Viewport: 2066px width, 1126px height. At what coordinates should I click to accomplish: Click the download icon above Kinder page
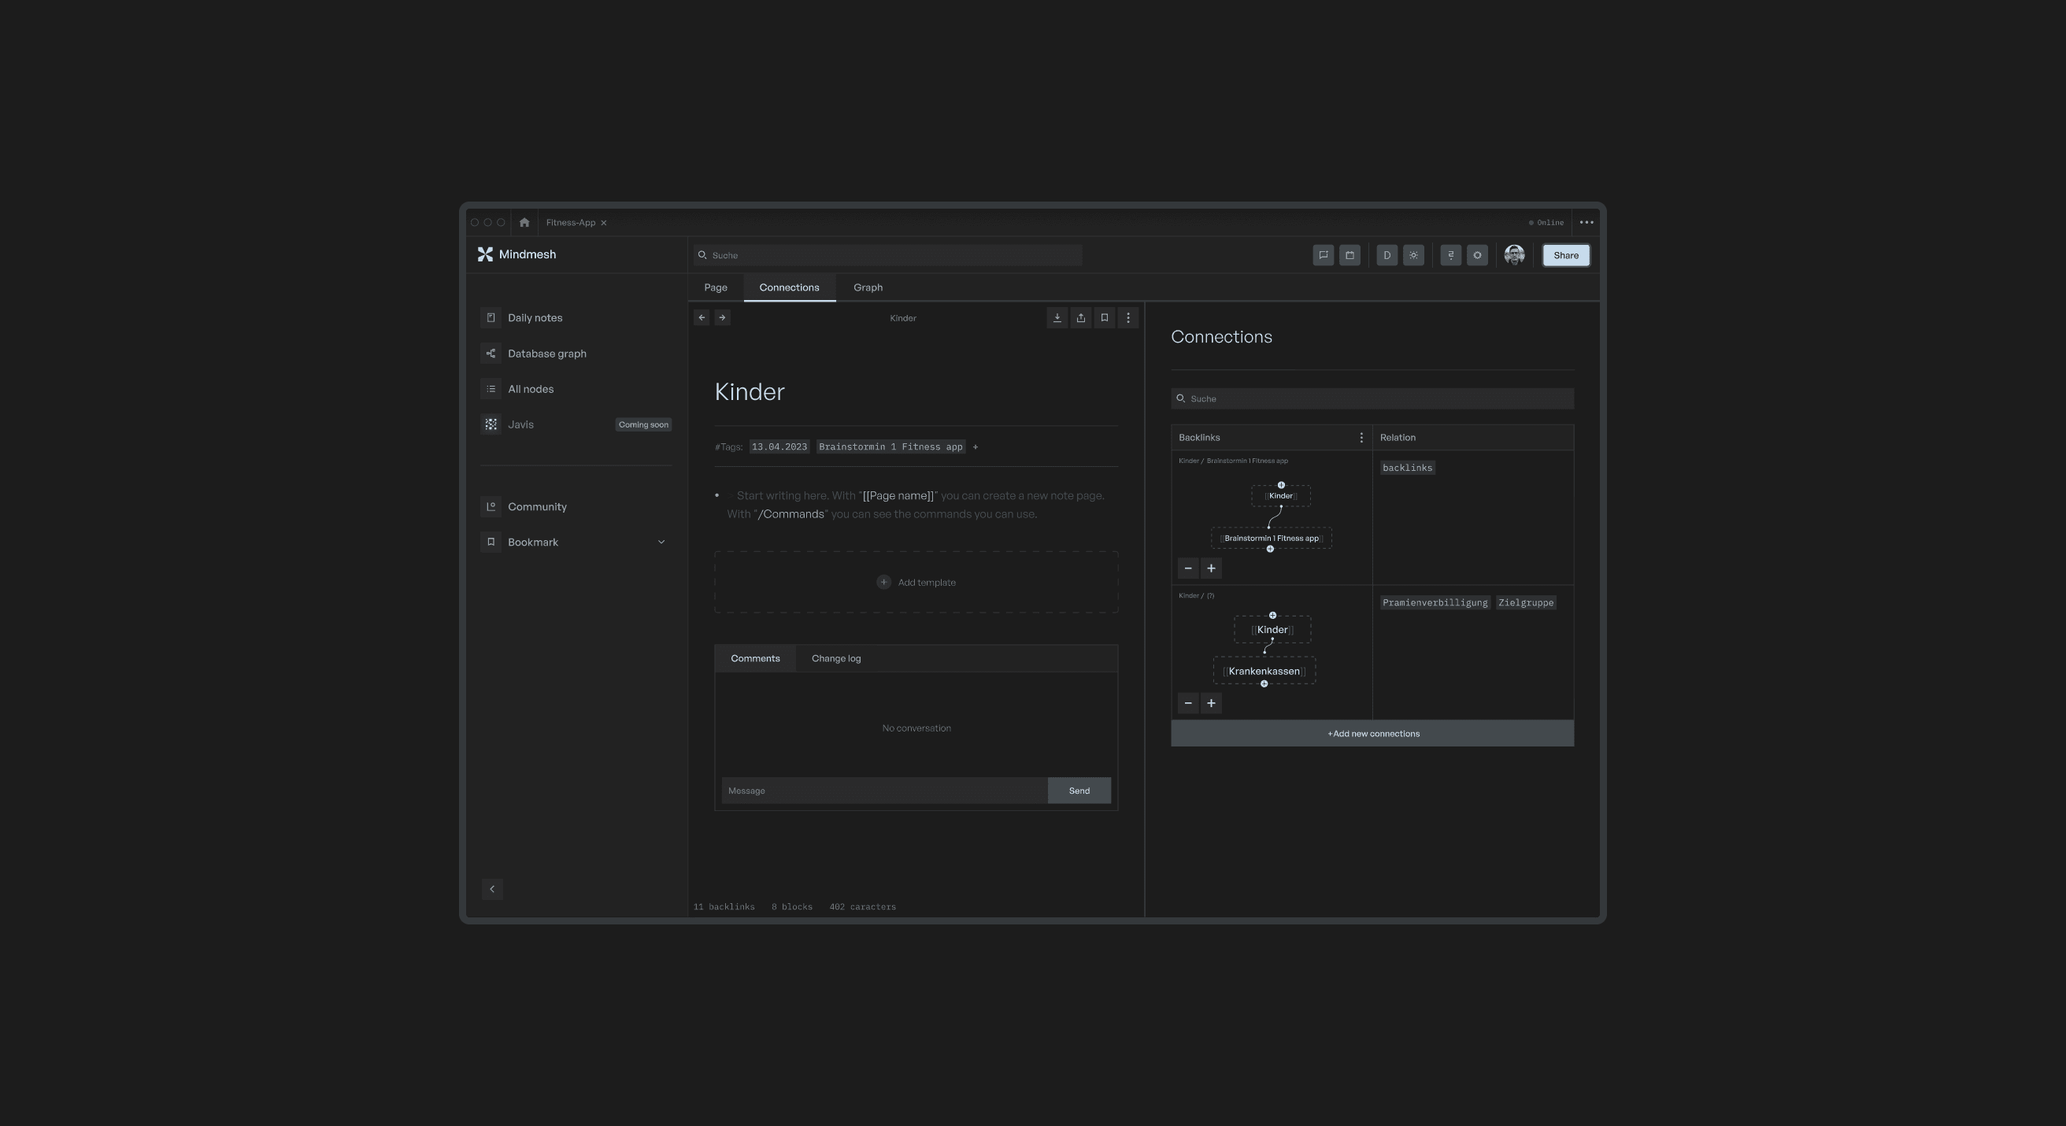tap(1057, 317)
